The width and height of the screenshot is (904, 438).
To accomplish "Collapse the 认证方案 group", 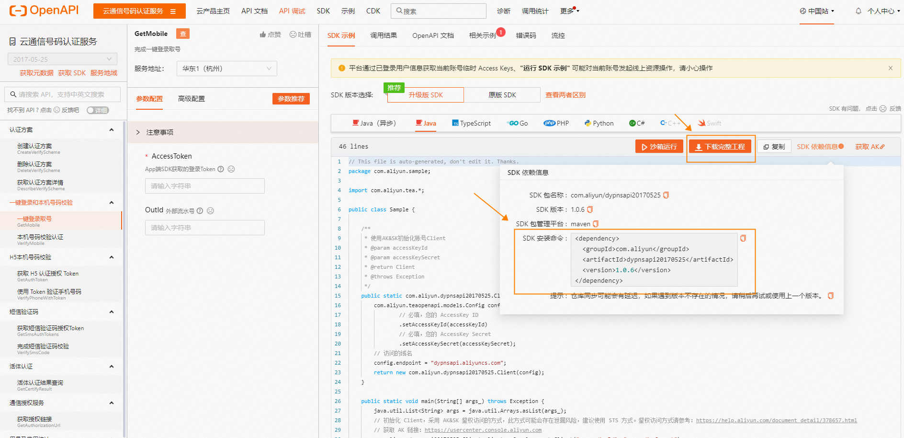I will [112, 130].
